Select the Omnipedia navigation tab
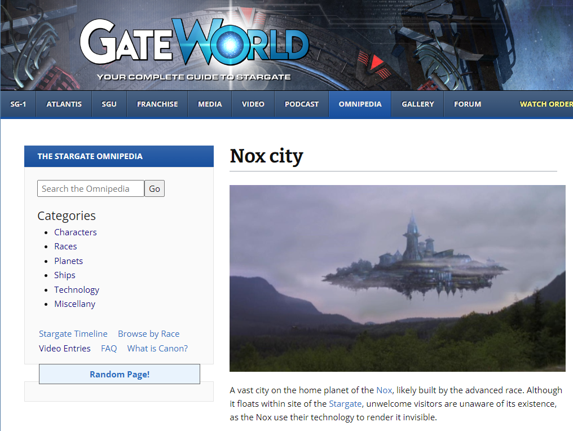This screenshot has height=431, width=573. (x=360, y=104)
